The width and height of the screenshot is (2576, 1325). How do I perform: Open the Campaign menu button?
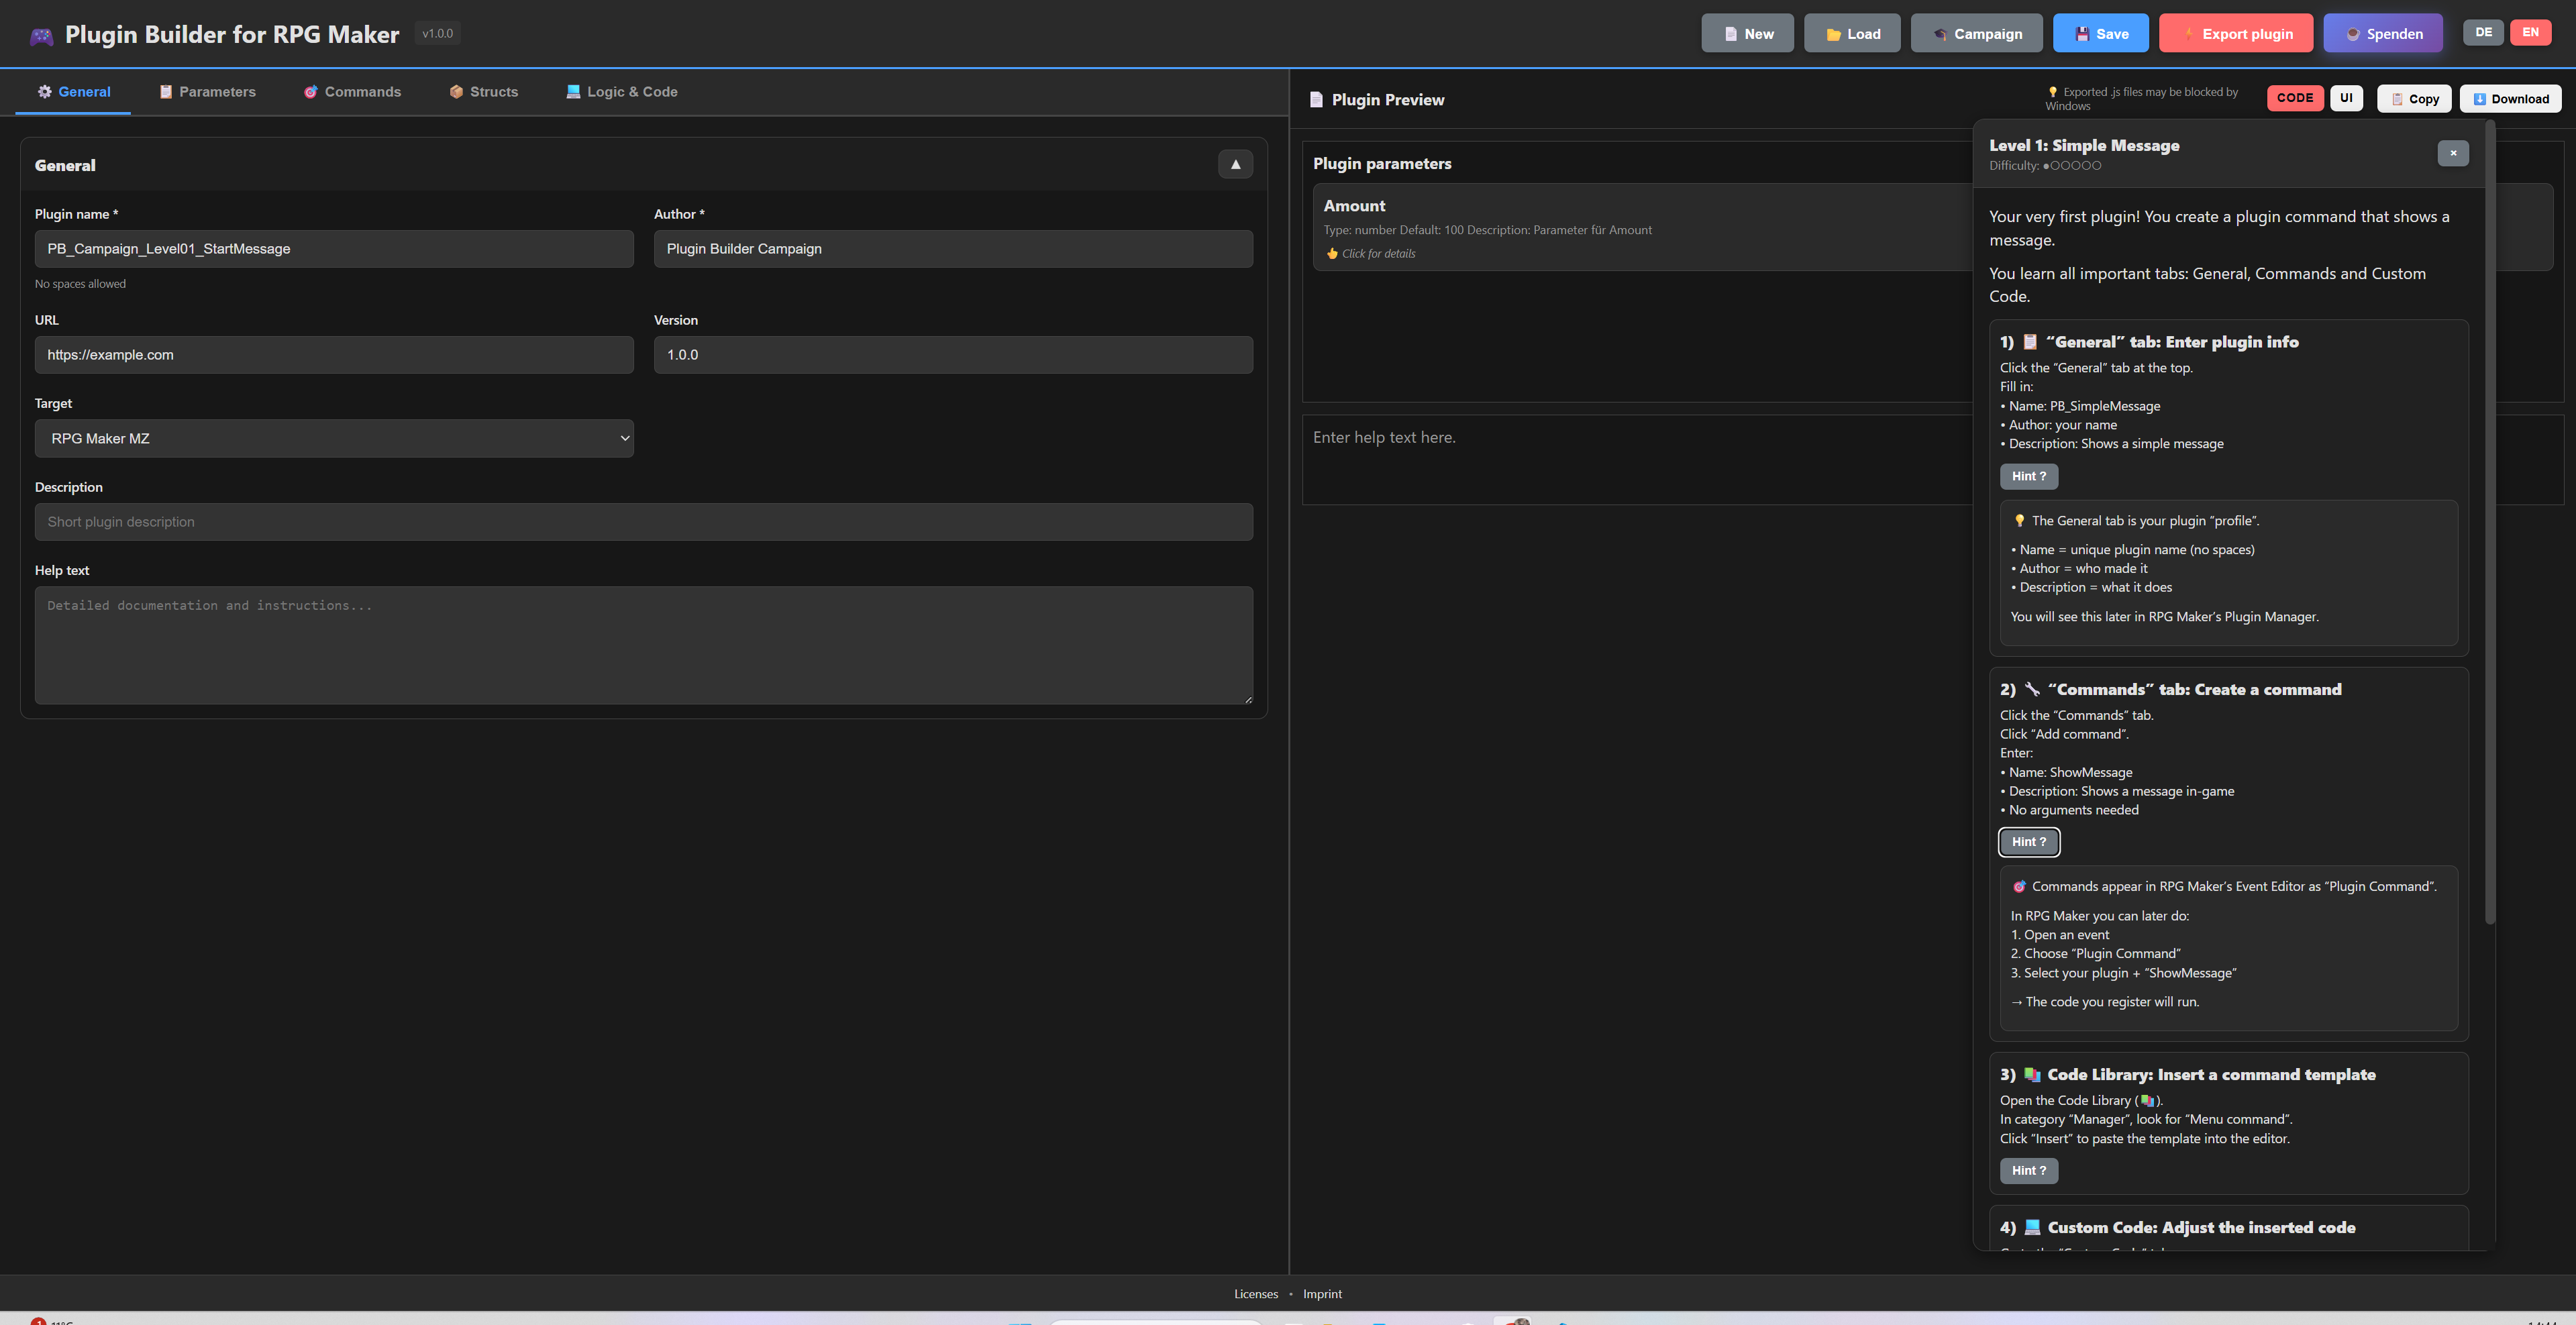pos(1976,34)
